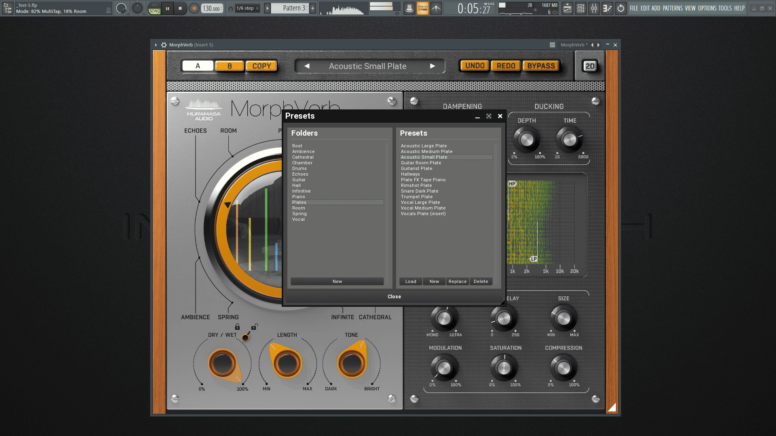The image size is (776, 436).
Task: Add a new pattern with plus button
Action: [312, 8]
